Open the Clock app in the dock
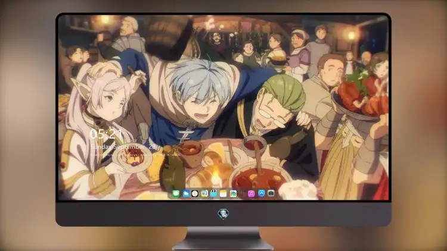447x251 pixels. pos(195,194)
